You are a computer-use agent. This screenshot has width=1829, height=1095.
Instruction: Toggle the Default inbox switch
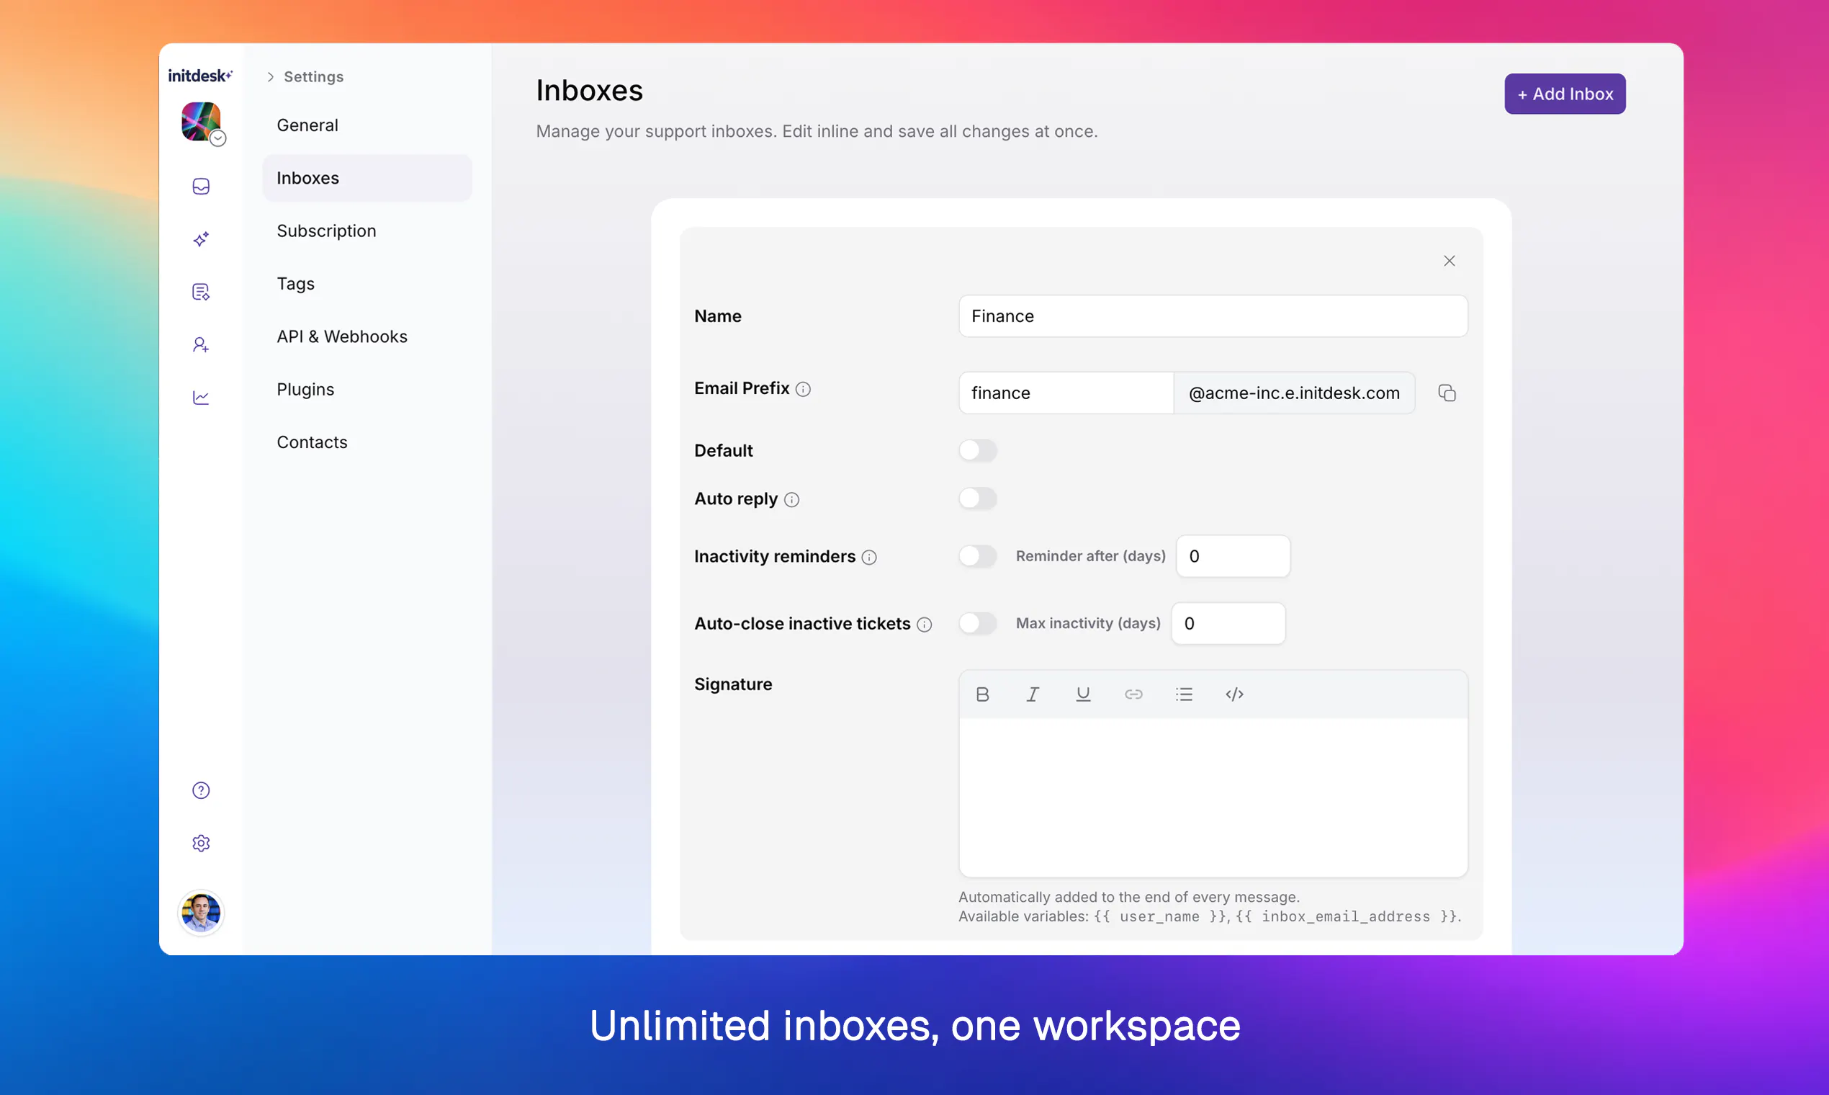point(977,450)
